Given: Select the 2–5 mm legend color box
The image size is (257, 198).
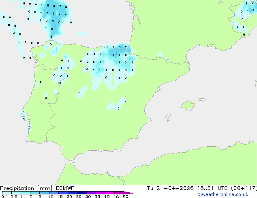Looking at the screenshot, I should 35,193.
